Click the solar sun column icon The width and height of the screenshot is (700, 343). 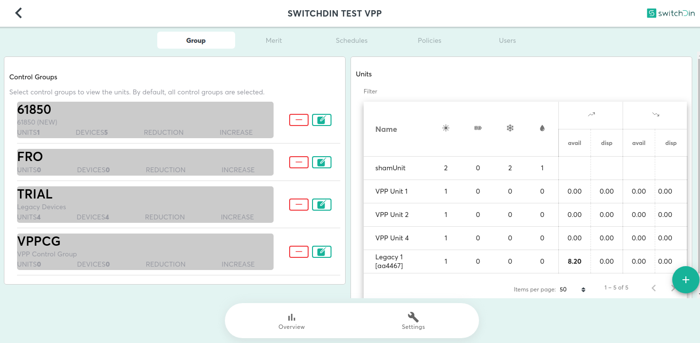[x=446, y=128]
